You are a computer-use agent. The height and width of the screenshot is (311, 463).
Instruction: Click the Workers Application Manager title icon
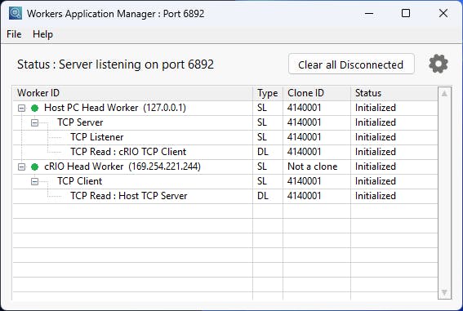(16, 13)
